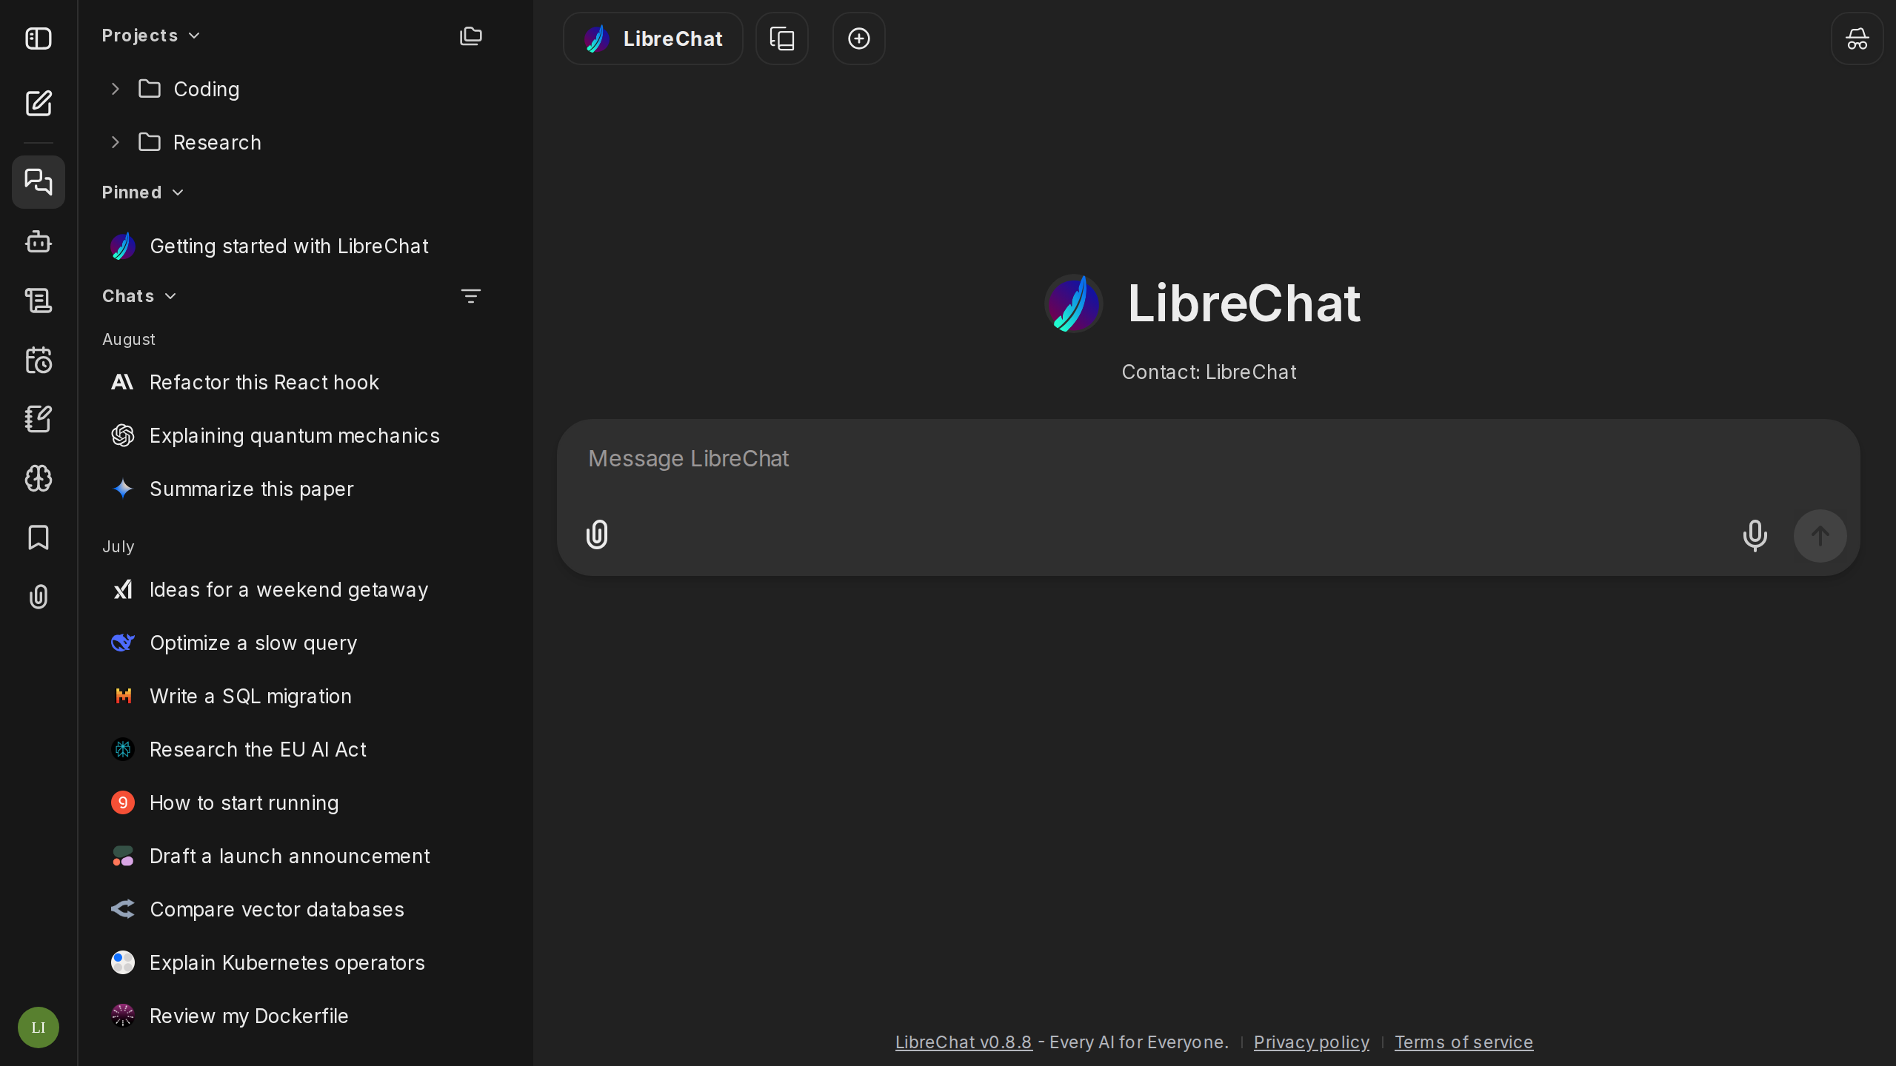Collapse the Chats section
The image size is (1896, 1066).
tap(139, 296)
